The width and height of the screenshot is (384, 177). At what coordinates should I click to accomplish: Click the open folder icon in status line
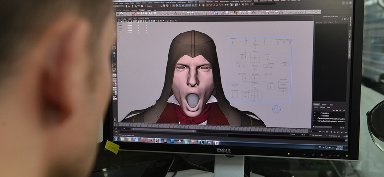point(129,6)
